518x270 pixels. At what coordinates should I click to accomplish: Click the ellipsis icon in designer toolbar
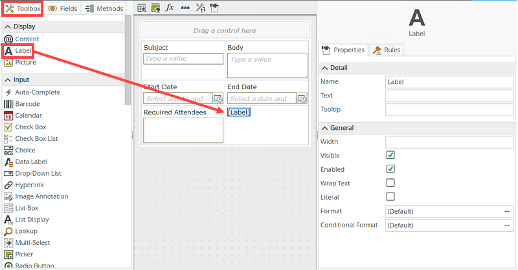point(185,8)
